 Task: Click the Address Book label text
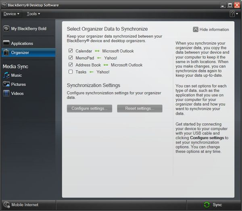coord(88,65)
